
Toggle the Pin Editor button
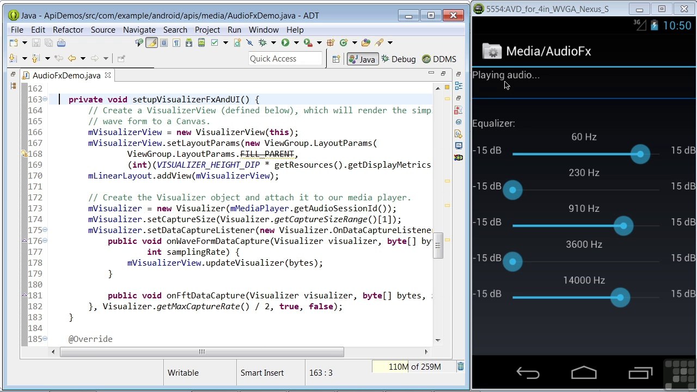click(x=121, y=58)
